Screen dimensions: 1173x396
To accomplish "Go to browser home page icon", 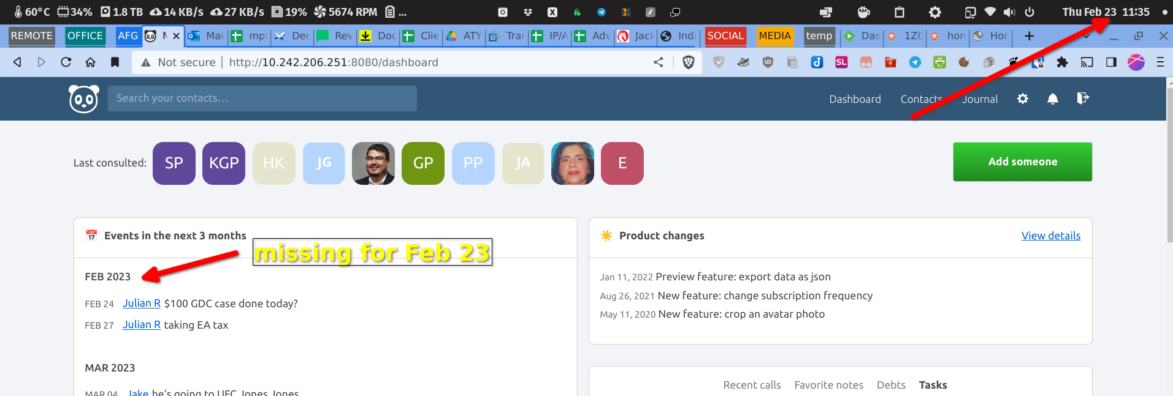I will 90,62.
